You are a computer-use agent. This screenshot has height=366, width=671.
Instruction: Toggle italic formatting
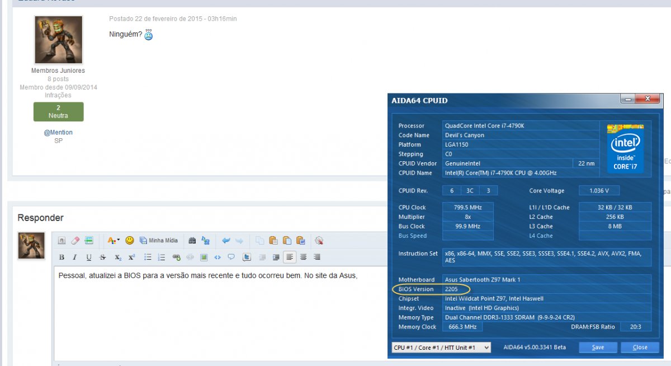click(x=75, y=257)
